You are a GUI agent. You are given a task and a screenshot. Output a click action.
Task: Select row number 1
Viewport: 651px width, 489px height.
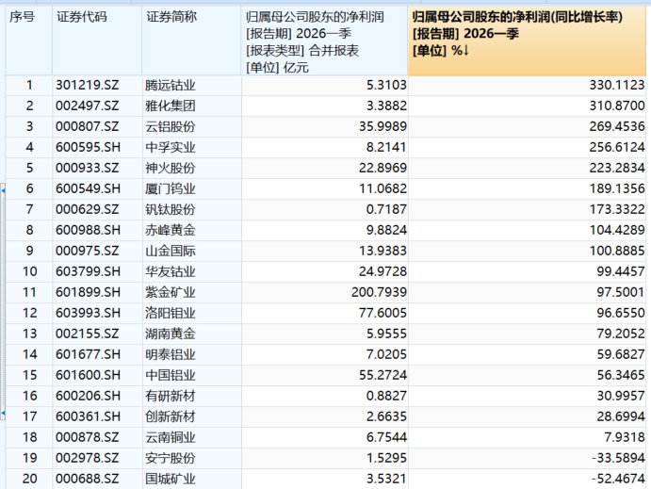[x=28, y=86]
